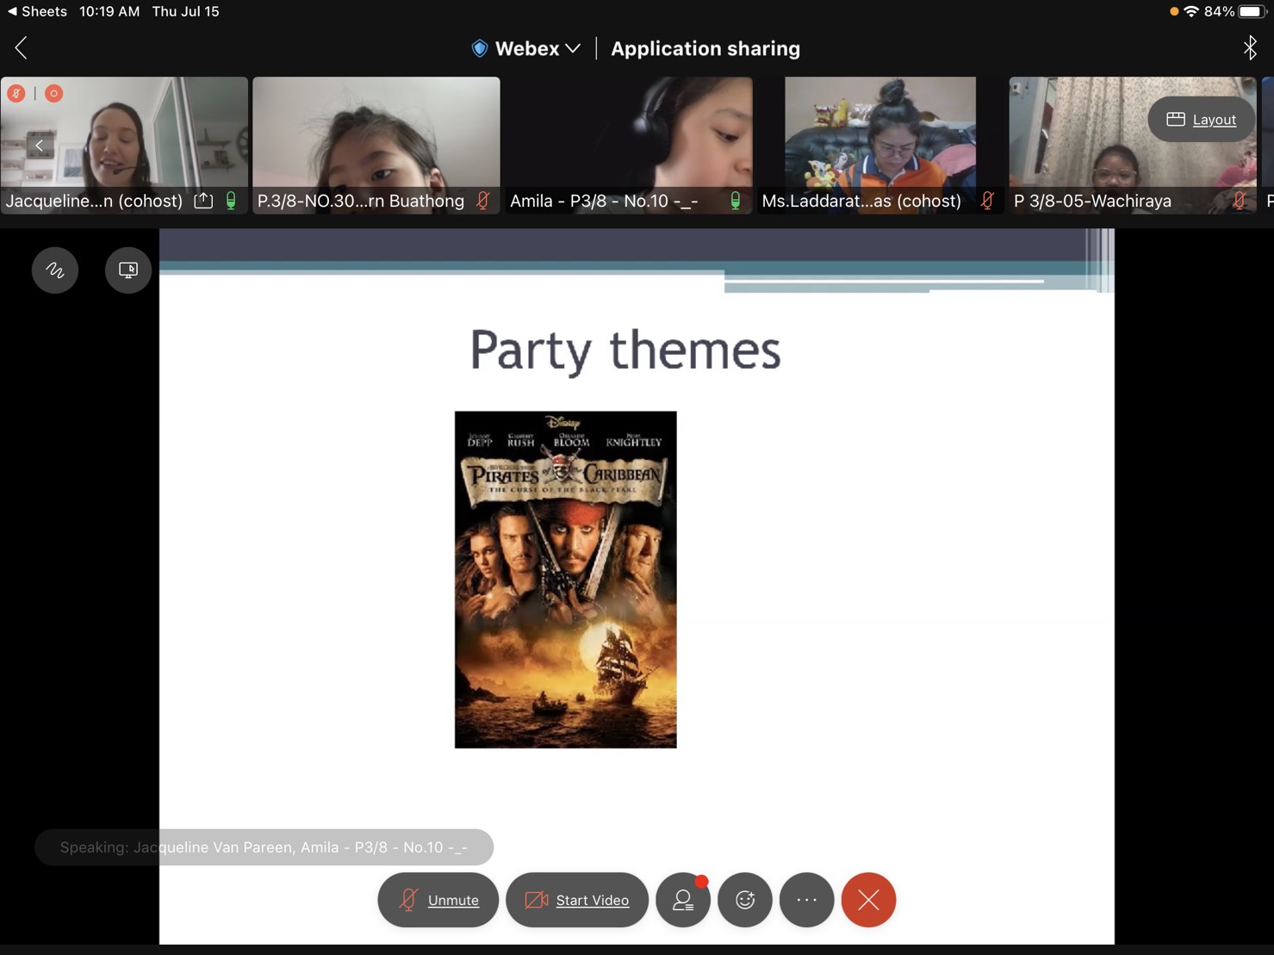
Task: Start Video from the control bar
Action: (x=577, y=900)
